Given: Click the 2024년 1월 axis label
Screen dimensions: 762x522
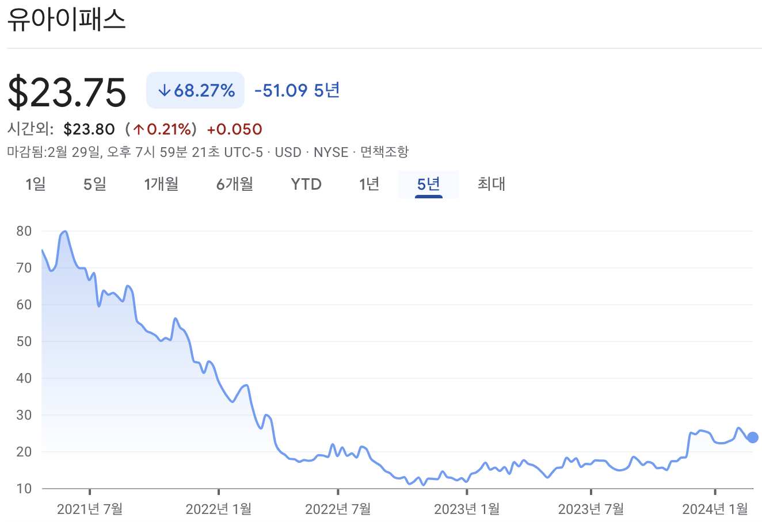Looking at the screenshot, I should pyautogui.click(x=714, y=508).
